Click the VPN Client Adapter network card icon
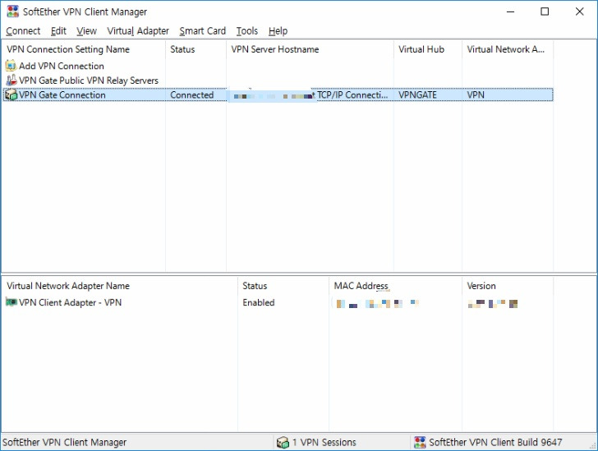This screenshot has width=598, height=451. (11, 302)
